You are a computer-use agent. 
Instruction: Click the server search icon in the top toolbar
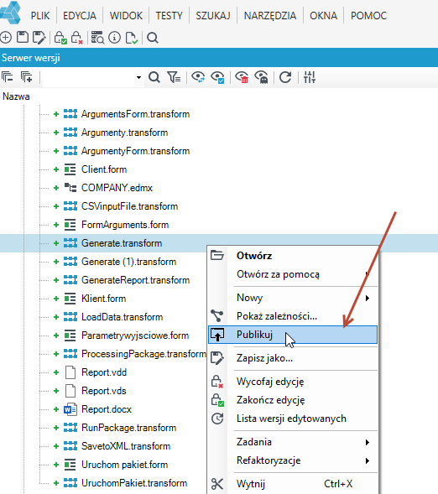click(97, 38)
